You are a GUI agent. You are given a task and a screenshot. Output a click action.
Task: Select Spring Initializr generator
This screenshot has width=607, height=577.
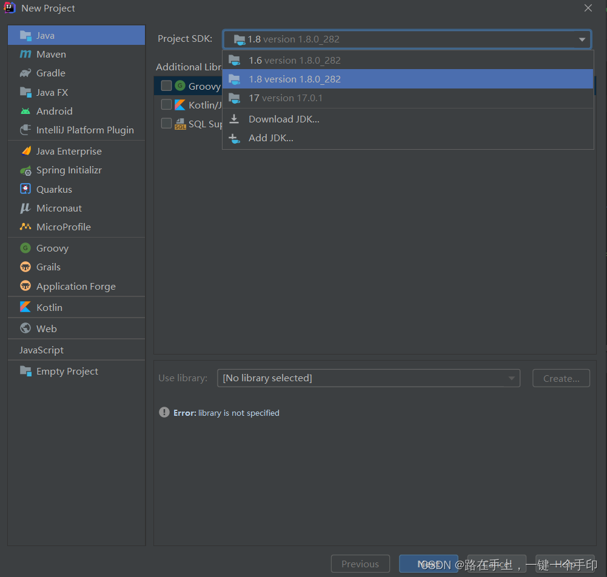click(76, 170)
